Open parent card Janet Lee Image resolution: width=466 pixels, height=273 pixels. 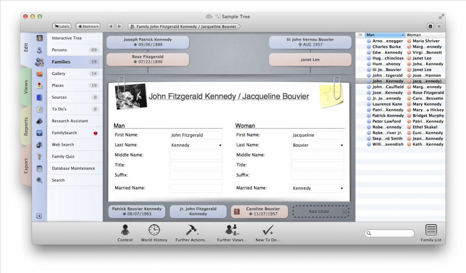[310, 59]
